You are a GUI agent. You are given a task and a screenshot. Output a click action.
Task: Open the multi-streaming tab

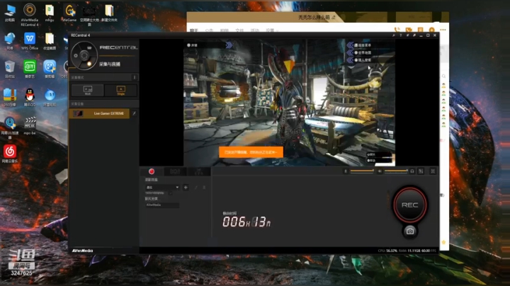click(199, 171)
